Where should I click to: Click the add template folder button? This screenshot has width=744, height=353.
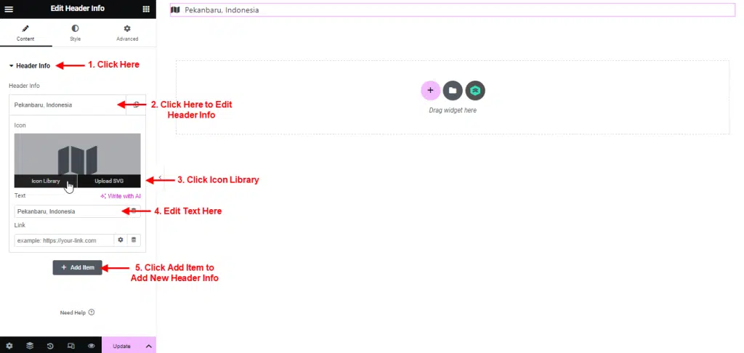453,90
